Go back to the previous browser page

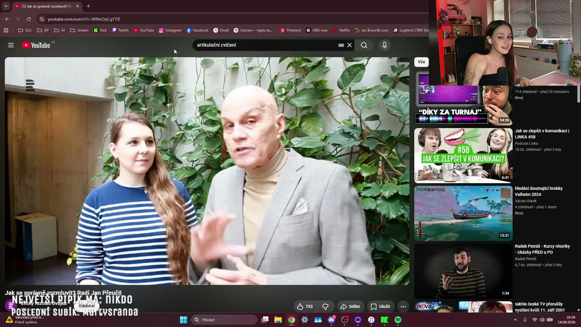(x=7, y=19)
